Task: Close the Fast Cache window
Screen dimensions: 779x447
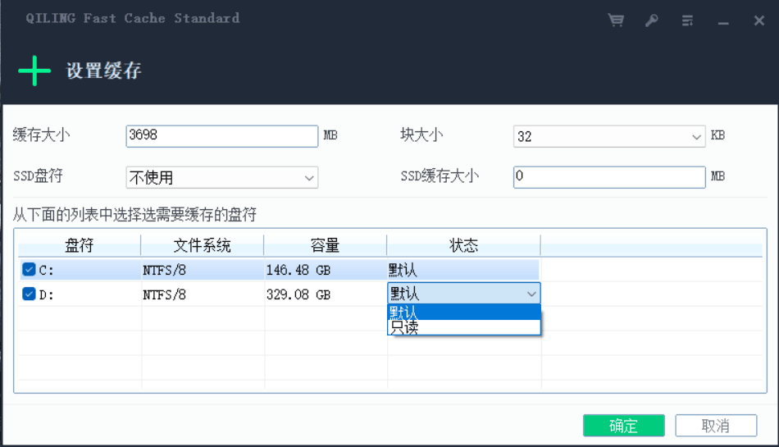Action: tap(759, 21)
